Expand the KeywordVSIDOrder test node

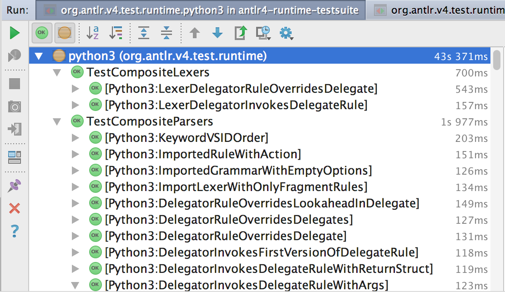click(76, 138)
